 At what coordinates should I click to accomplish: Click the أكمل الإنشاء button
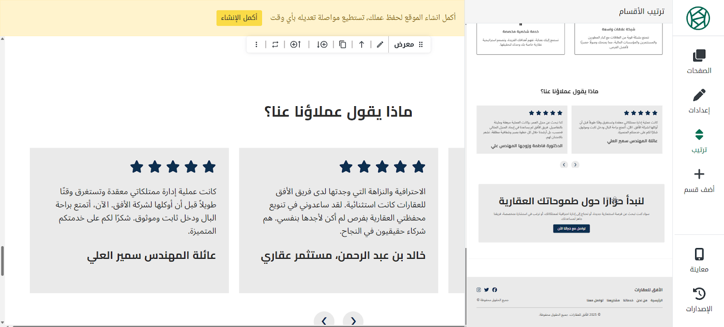pyautogui.click(x=239, y=18)
